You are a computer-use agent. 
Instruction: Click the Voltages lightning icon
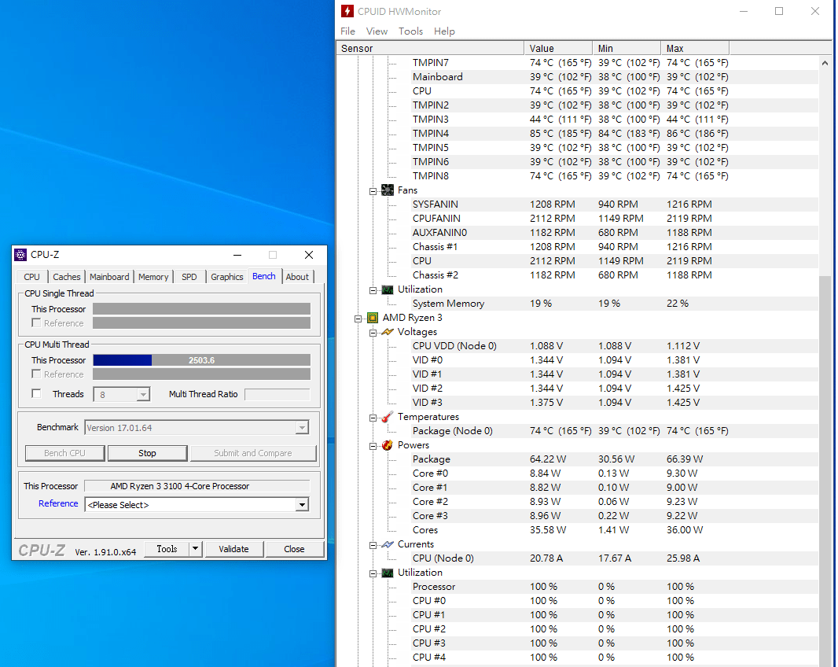tap(388, 332)
